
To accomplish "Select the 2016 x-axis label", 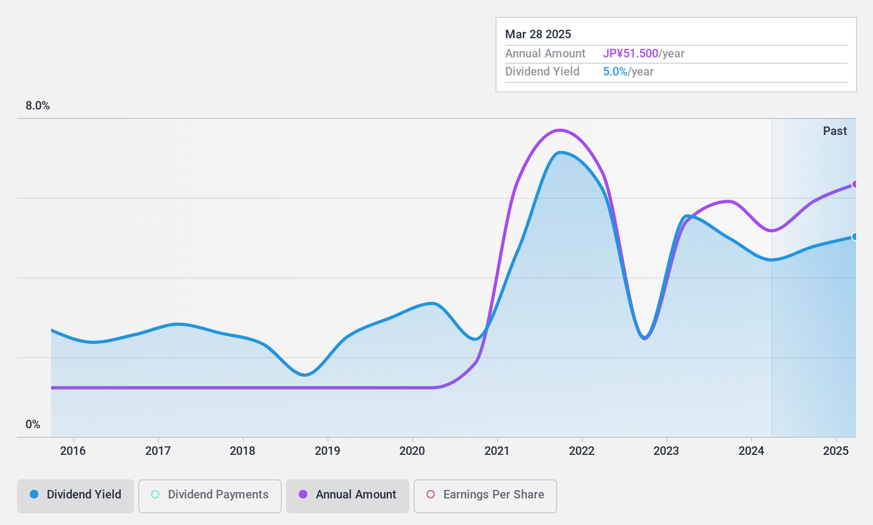I will 73,451.
